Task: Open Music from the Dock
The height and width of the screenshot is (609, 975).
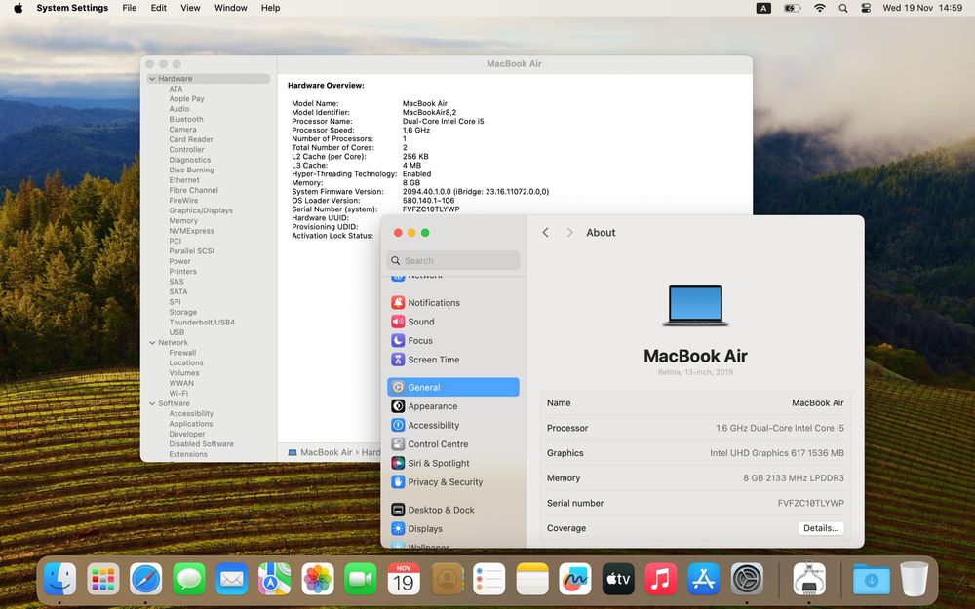Action: (x=661, y=579)
